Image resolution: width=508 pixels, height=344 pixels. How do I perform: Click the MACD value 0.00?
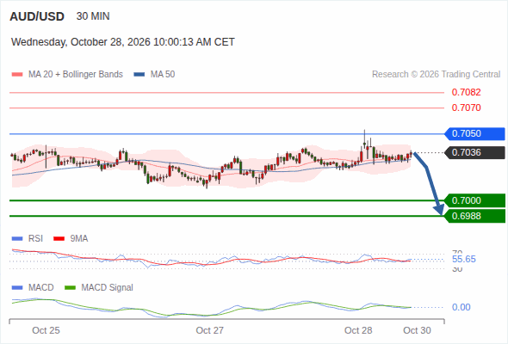pos(461,307)
